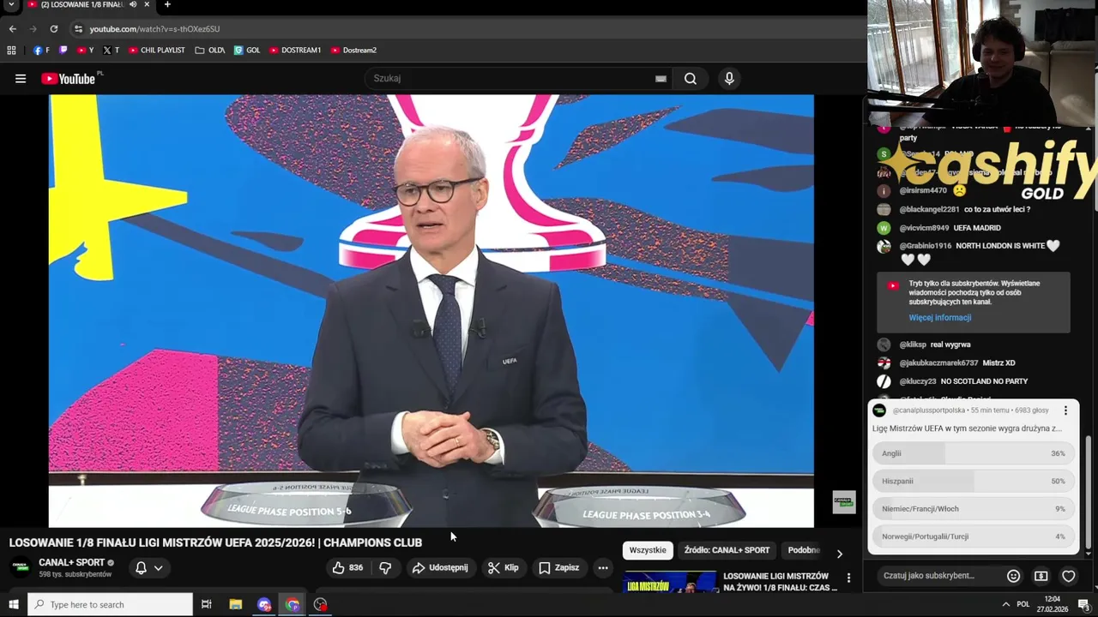Click the video player area
This screenshot has width=1098, height=617.
click(x=431, y=310)
